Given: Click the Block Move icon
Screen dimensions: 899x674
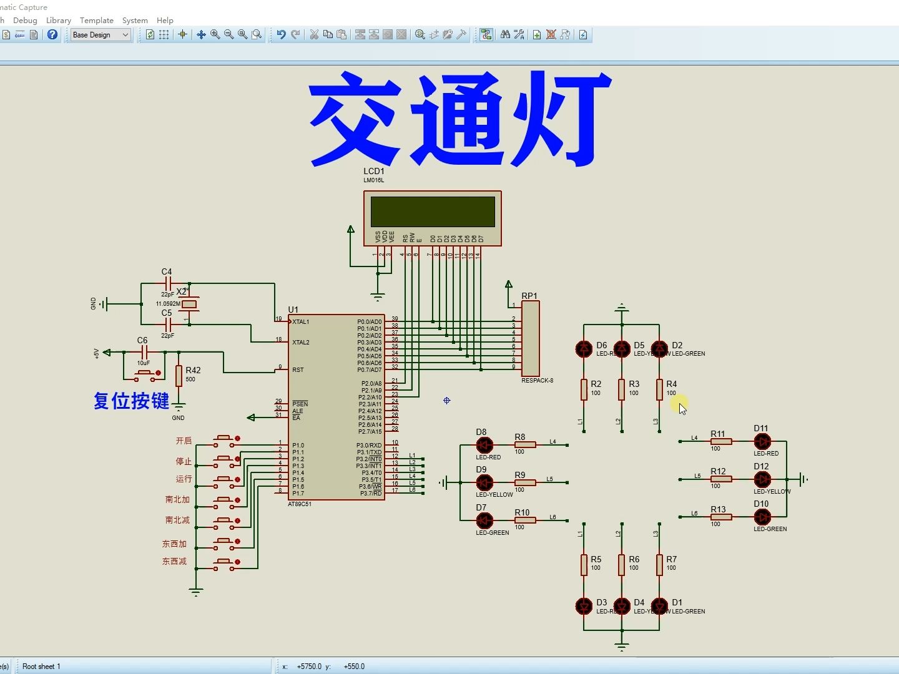Looking at the screenshot, I should pyautogui.click(x=374, y=34).
